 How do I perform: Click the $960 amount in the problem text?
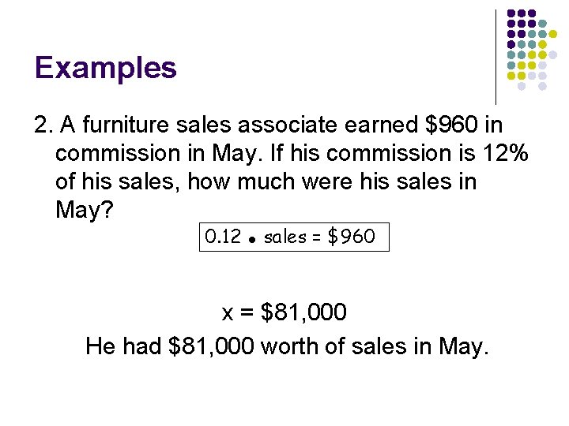[x=451, y=125]
